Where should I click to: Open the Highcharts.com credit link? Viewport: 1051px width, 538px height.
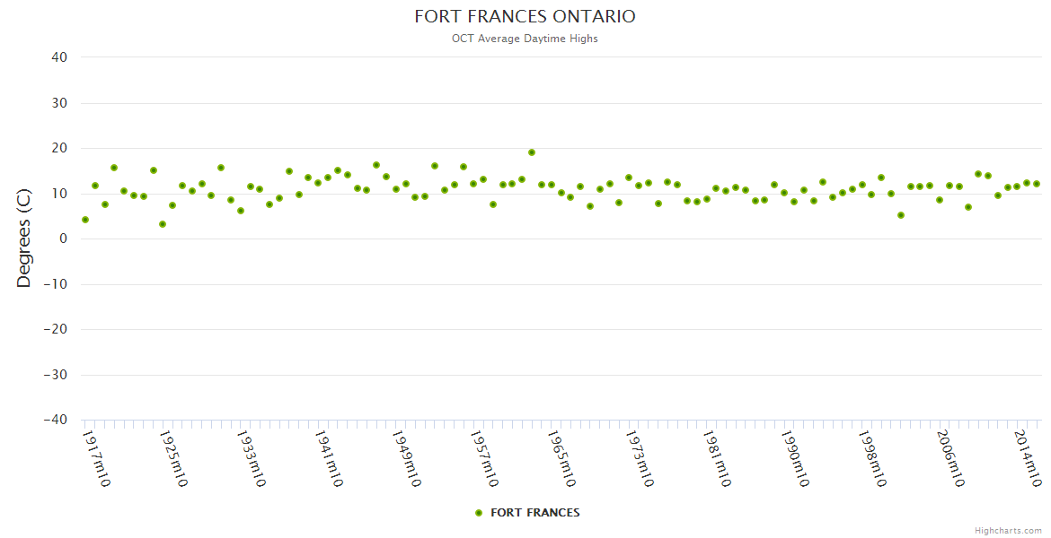[x=1008, y=530]
